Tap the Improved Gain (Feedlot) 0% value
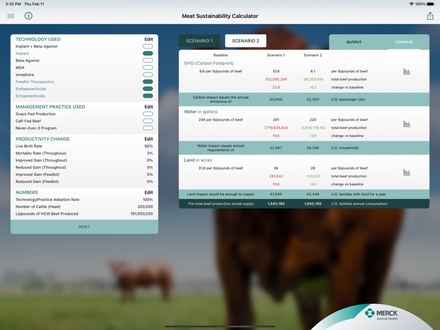The height and width of the screenshot is (330, 440). [150, 174]
